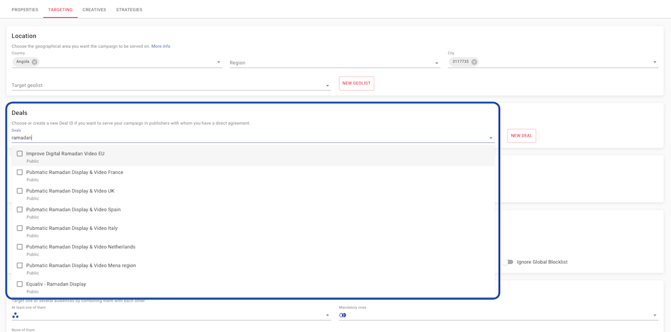Open the More info link
The image size is (671, 332).
[x=160, y=47]
